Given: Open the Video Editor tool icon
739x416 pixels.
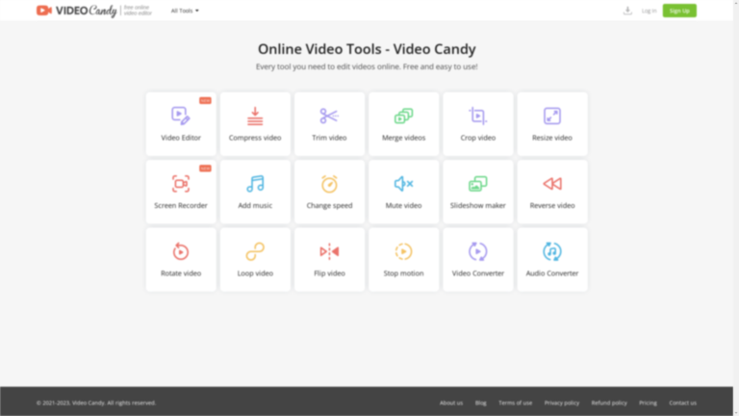Looking at the screenshot, I should tap(181, 116).
